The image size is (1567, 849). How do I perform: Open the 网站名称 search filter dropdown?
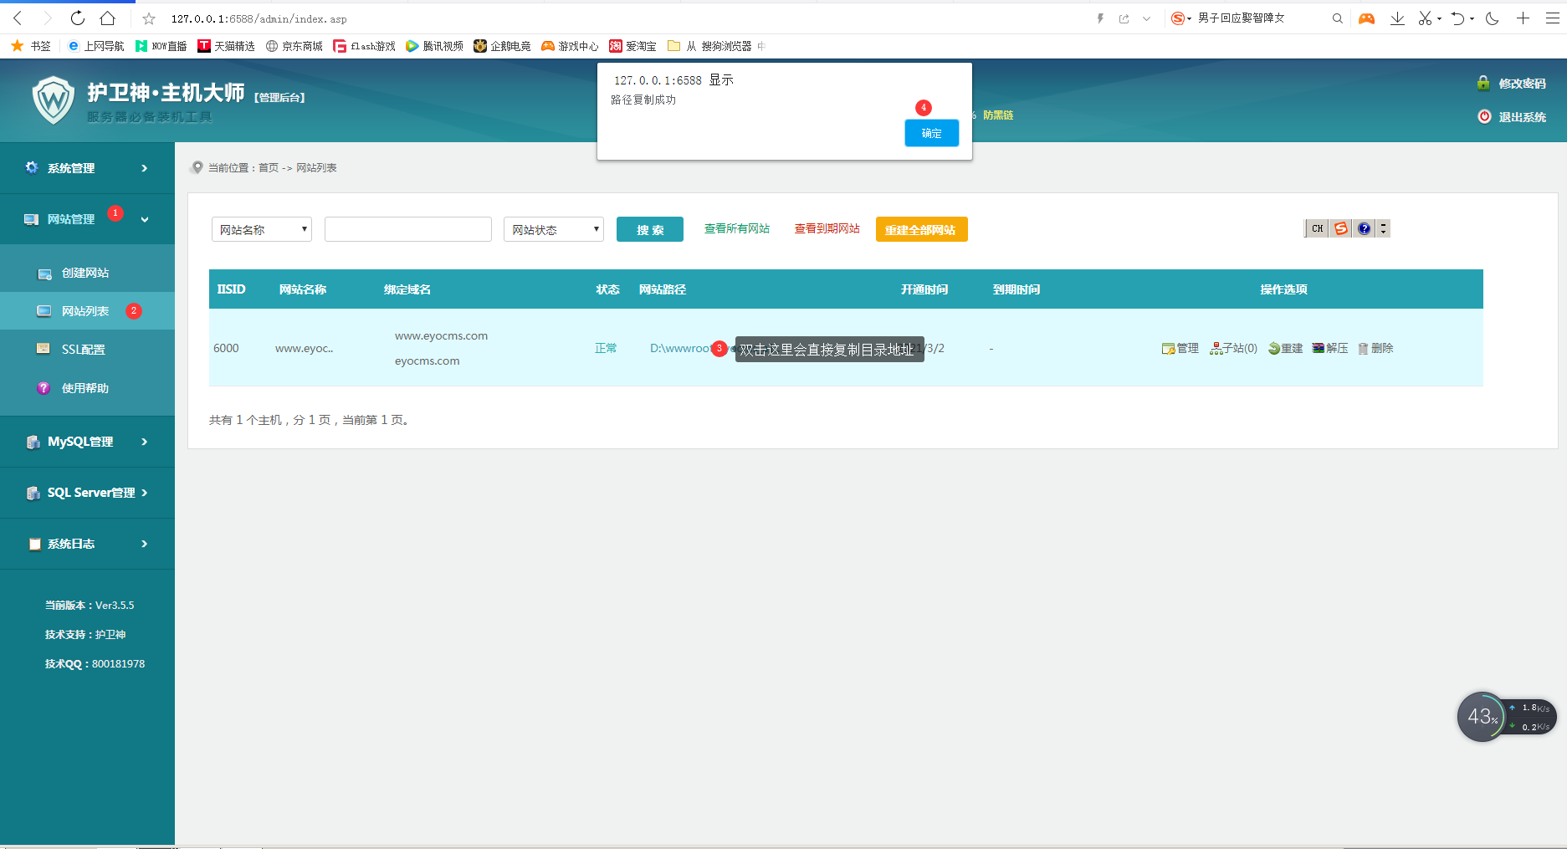point(261,228)
